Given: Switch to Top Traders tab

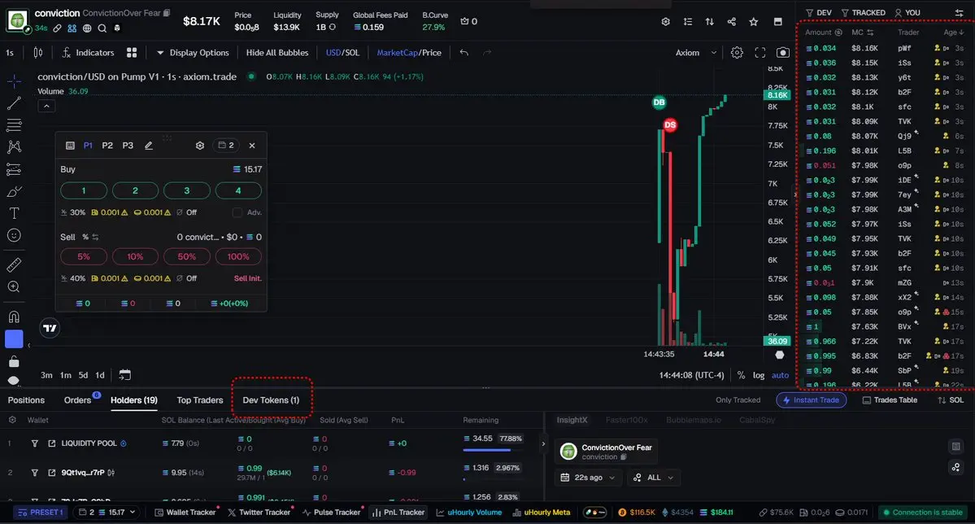Looking at the screenshot, I should click(x=199, y=400).
